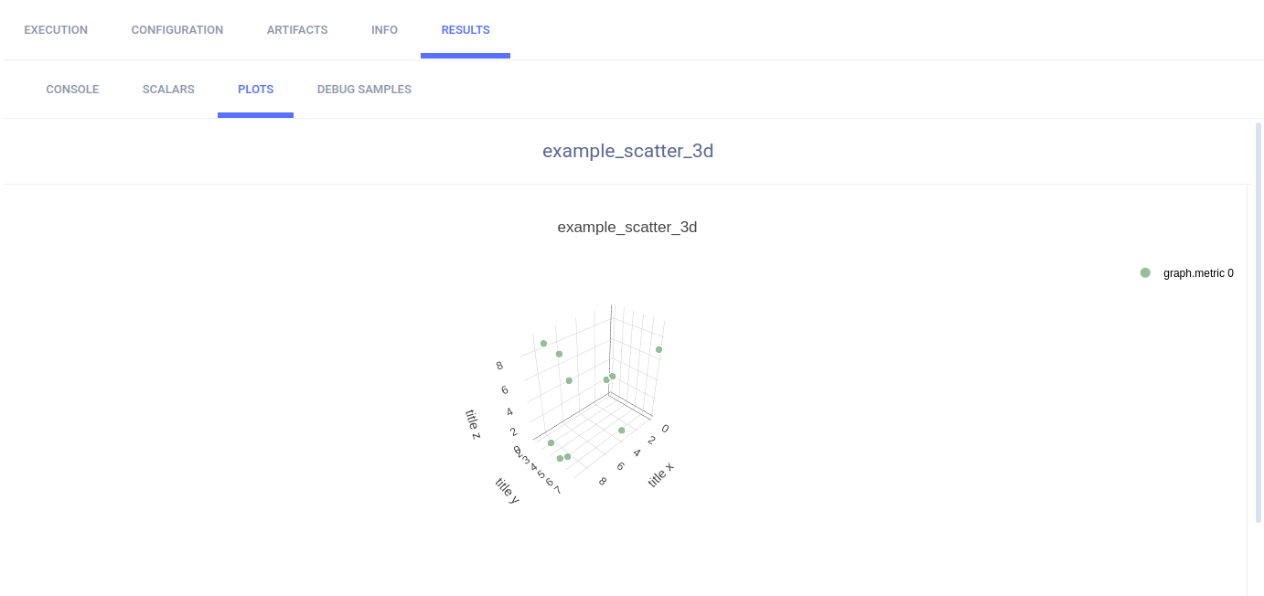View the ARTIFACTS tab

[x=297, y=29]
